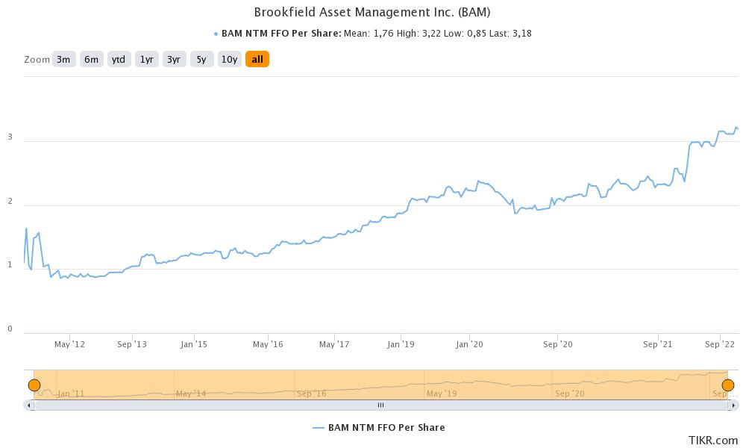The height and width of the screenshot is (448, 746).
Task: Click the 'Jan '15' x-axis label
Action: [x=194, y=344]
